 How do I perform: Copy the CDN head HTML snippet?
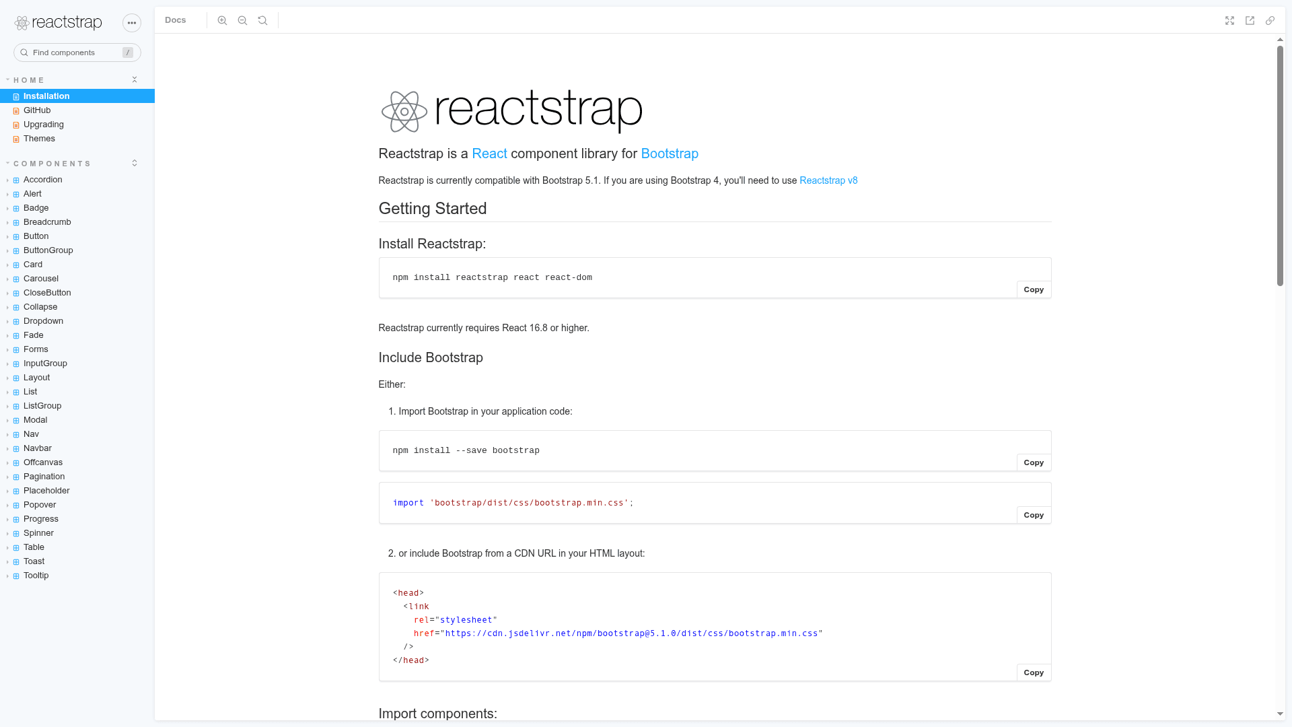(1034, 672)
